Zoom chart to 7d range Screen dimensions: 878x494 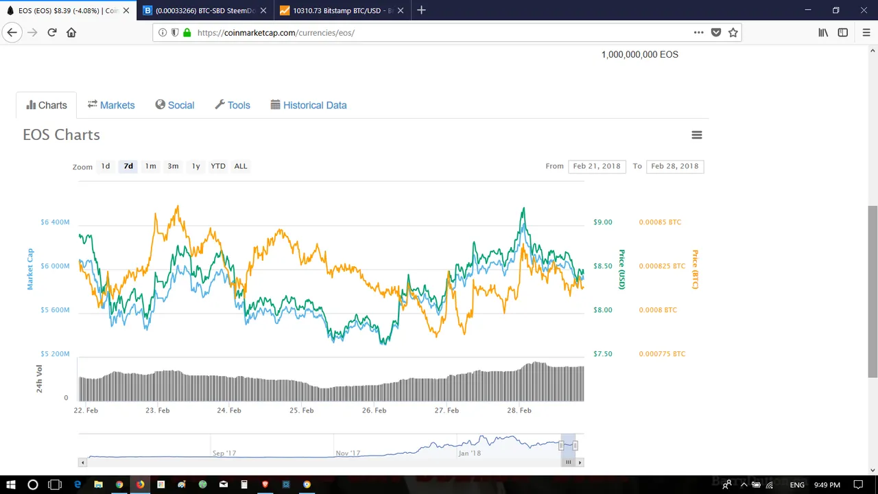pos(128,166)
